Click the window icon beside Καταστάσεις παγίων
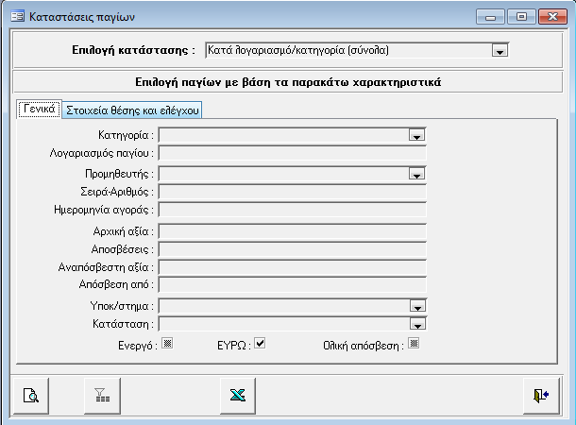This screenshot has width=576, height=425. [16, 16]
